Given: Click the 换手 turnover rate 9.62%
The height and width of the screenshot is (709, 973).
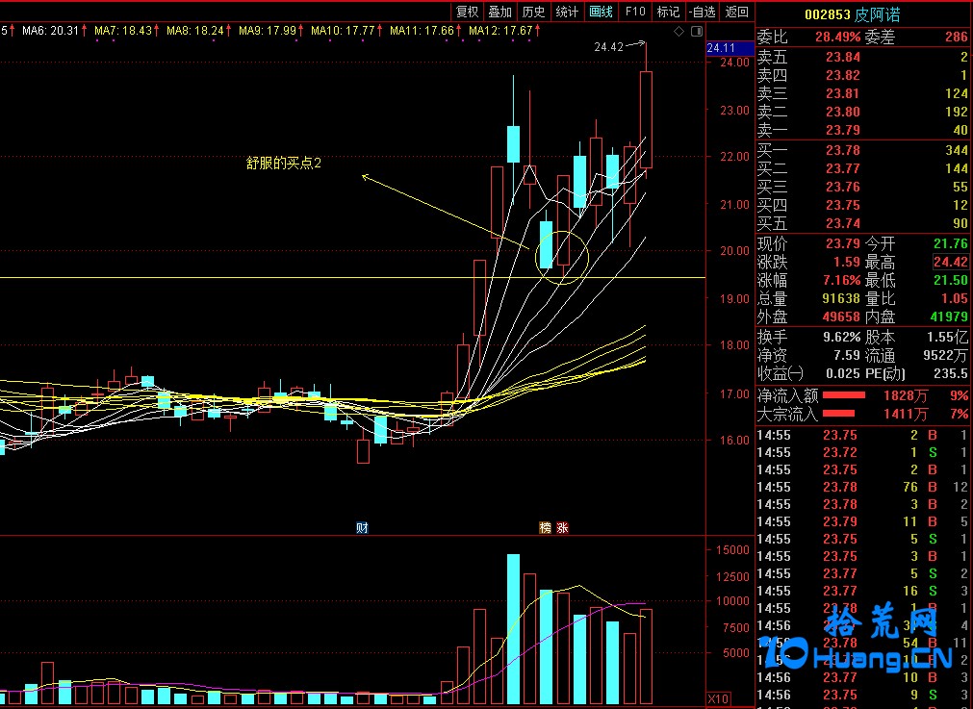Looking at the screenshot, I should click(x=841, y=338).
